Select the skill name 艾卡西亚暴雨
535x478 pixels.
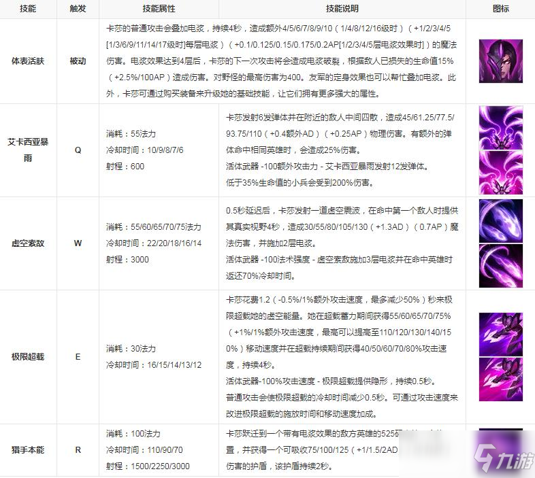(x=28, y=150)
